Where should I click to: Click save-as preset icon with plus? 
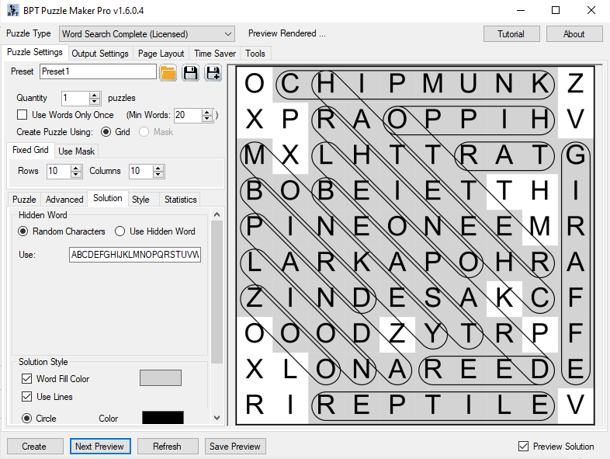click(213, 73)
